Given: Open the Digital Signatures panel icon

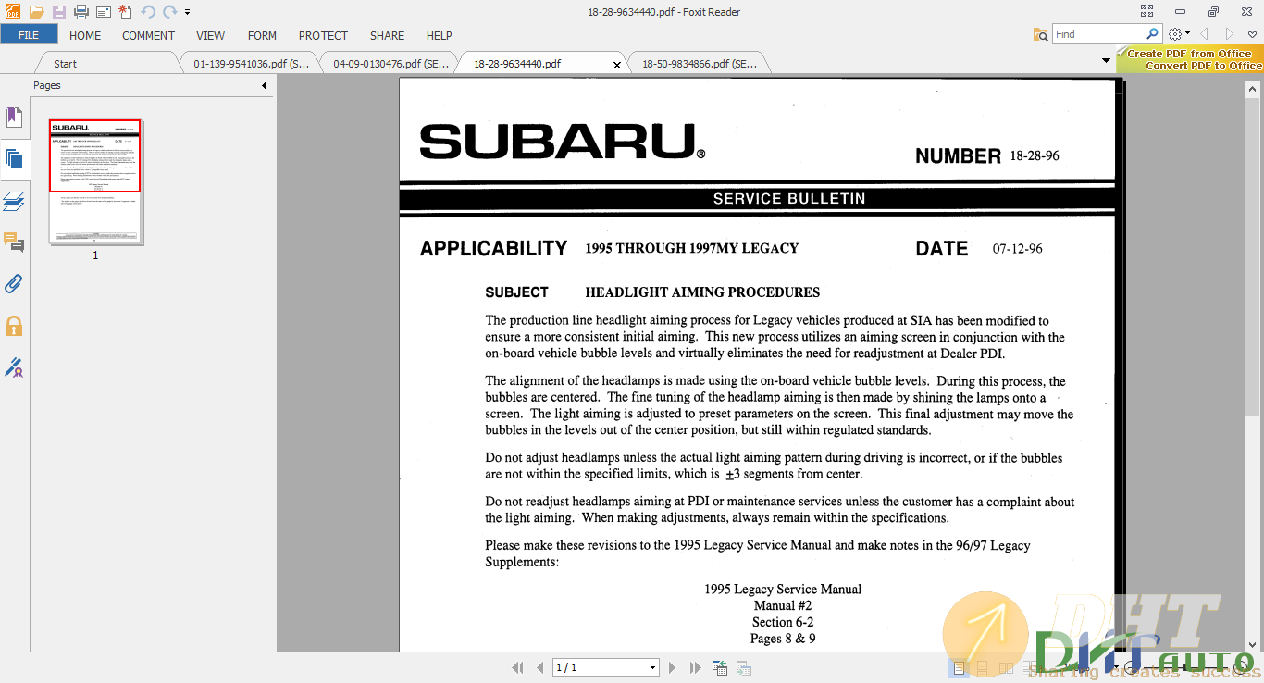Looking at the screenshot, I should tap(13, 367).
